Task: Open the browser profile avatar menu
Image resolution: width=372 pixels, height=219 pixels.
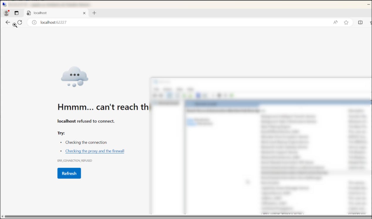Action: coord(6,13)
